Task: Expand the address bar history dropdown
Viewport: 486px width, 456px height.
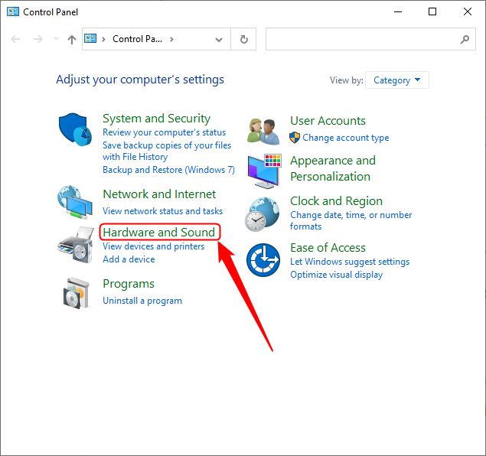Action: pyautogui.click(x=219, y=39)
